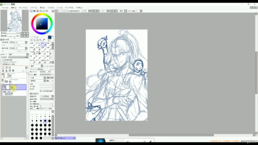This screenshot has width=258, height=145.
Task: Select the zoom magnifier tool
Action: click(x=35, y=40)
